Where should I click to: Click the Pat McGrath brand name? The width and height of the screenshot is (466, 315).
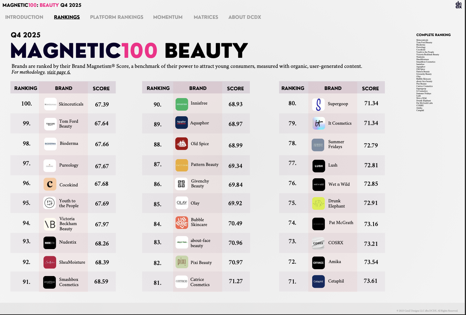[x=341, y=222]
